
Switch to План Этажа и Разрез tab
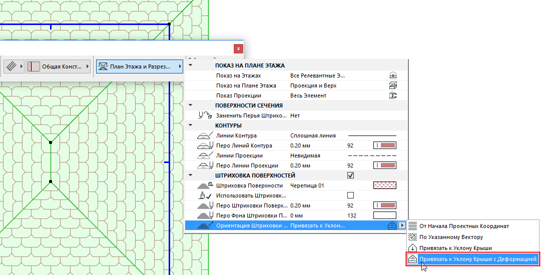140,66
